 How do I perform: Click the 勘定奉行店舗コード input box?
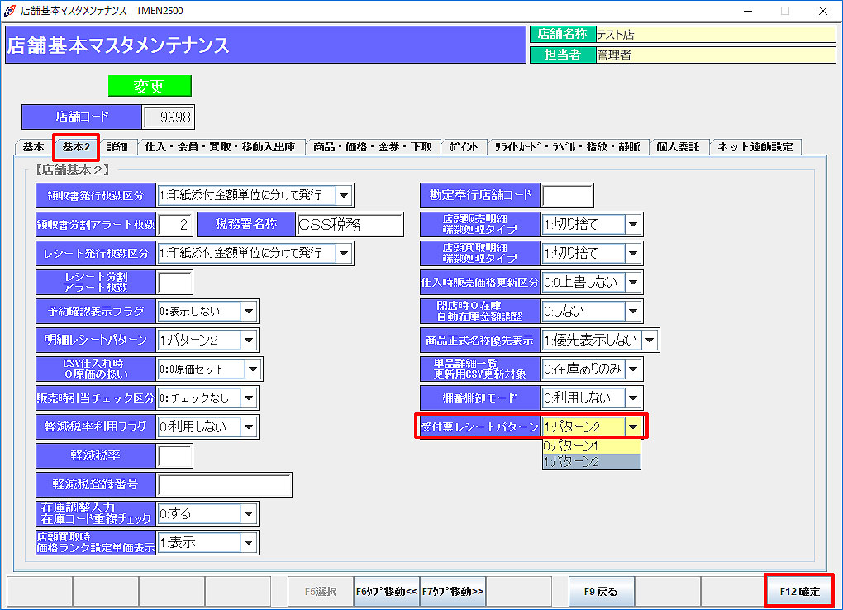click(x=567, y=196)
